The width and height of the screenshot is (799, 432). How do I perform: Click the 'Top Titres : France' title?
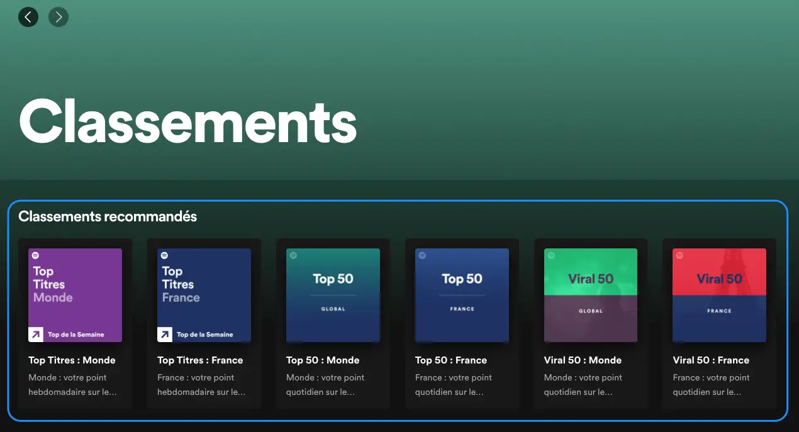(x=200, y=360)
